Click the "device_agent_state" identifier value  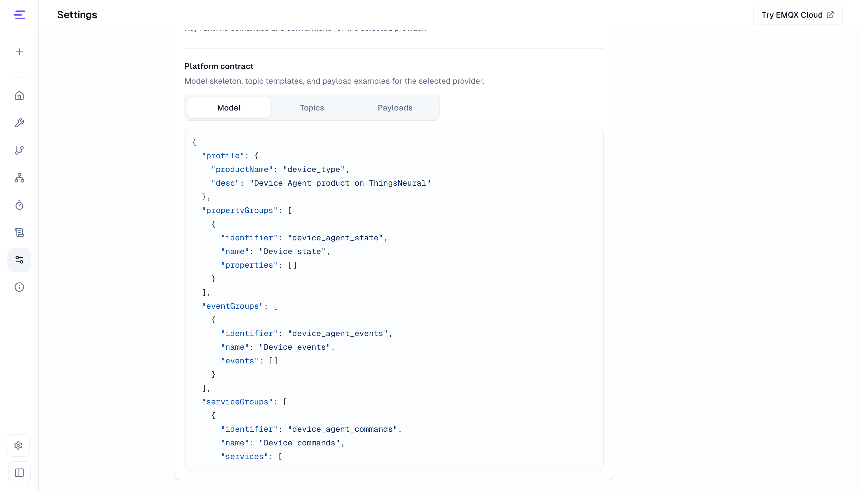pos(335,238)
